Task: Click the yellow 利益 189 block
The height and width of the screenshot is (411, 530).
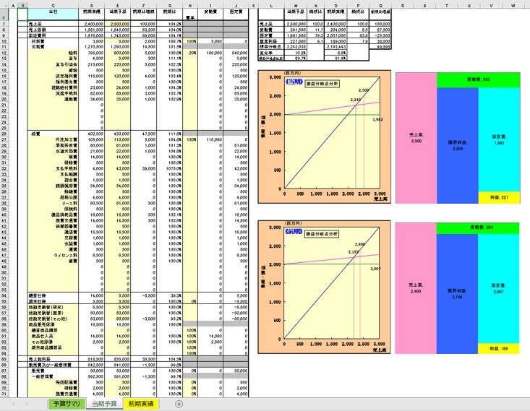Action: pos(499,348)
